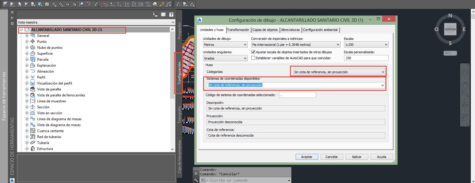Open the 'Unidades de dibujo' Metros dropdown
The image size is (475, 183).
225,45
